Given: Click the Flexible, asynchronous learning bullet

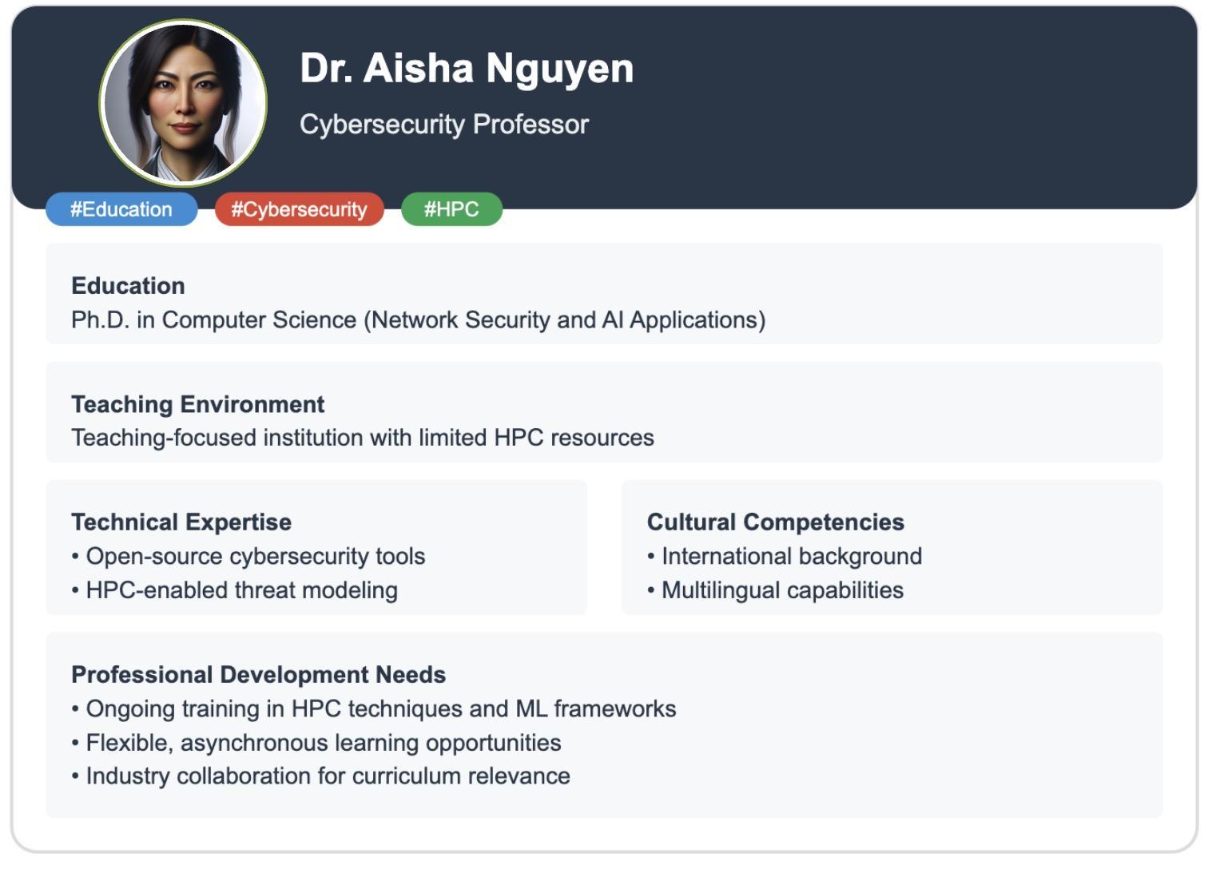Looking at the screenshot, I should point(323,743).
